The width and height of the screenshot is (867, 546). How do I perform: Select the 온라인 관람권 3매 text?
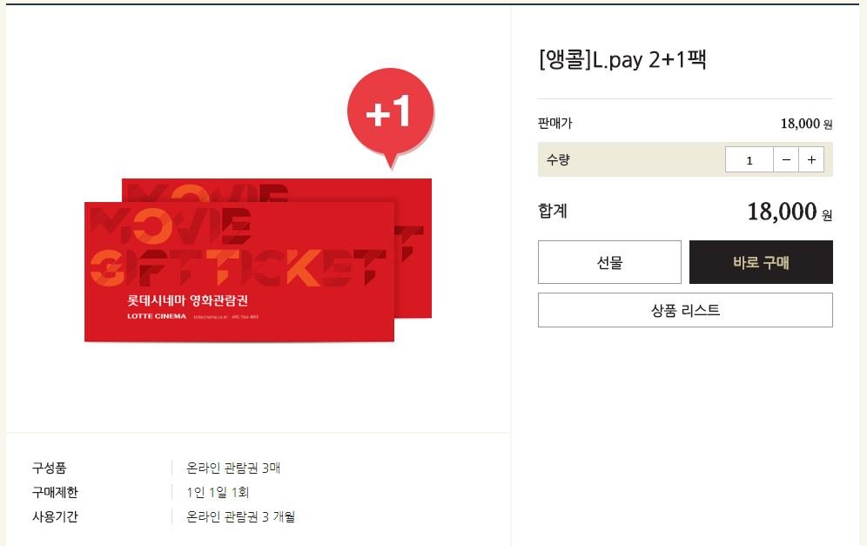click(233, 468)
